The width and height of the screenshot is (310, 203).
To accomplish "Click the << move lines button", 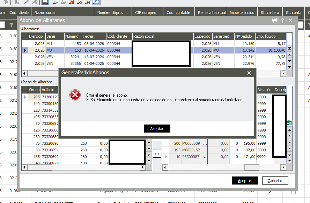I will point(157,154).
